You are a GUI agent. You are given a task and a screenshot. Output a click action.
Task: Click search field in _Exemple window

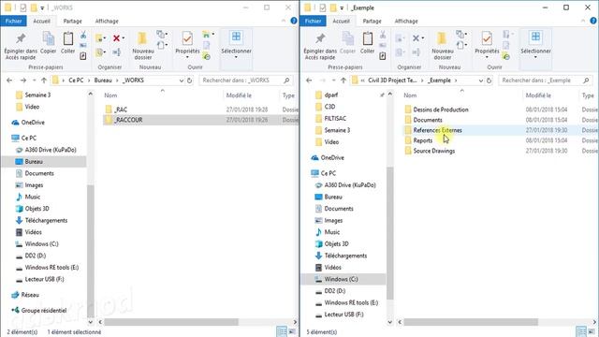[545, 81]
